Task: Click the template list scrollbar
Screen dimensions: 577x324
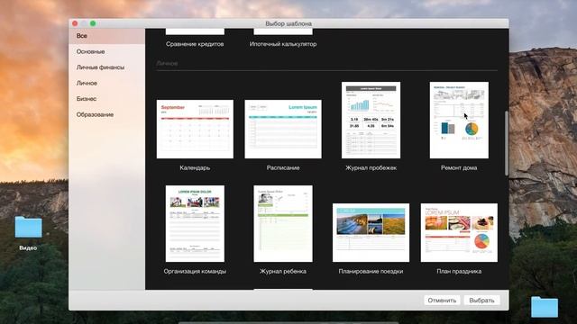Action: [507, 143]
